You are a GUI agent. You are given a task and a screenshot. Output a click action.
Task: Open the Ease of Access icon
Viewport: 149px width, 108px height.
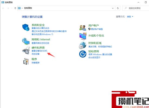83,54
